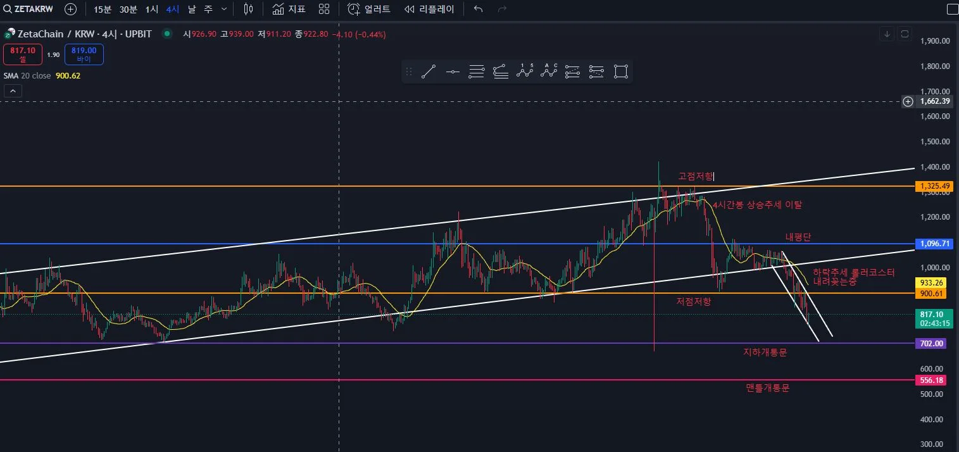Select the 하락추세 롤러코스터 annotation
959x452 pixels.
(x=854, y=277)
